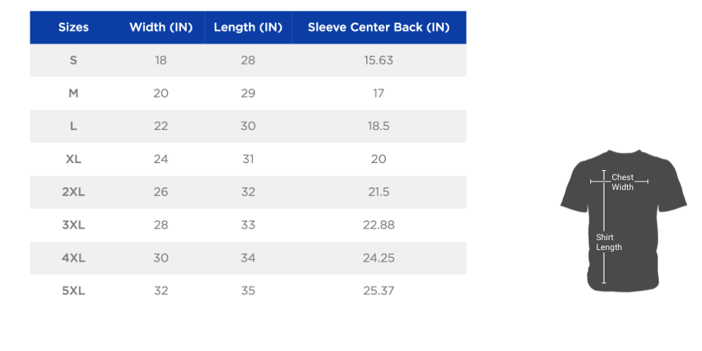Image resolution: width=702 pixels, height=351 pixels.
Task: Click the 15.63 sleeve value for S
Action: click(x=379, y=60)
